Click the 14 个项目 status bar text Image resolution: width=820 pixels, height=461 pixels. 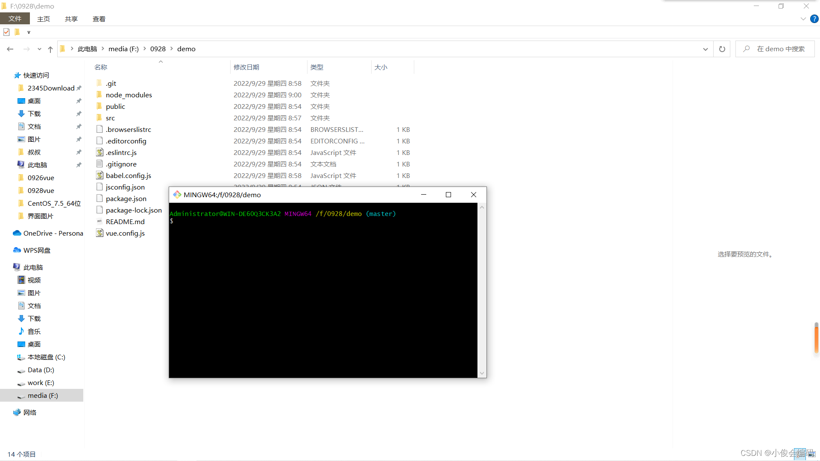tap(22, 454)
